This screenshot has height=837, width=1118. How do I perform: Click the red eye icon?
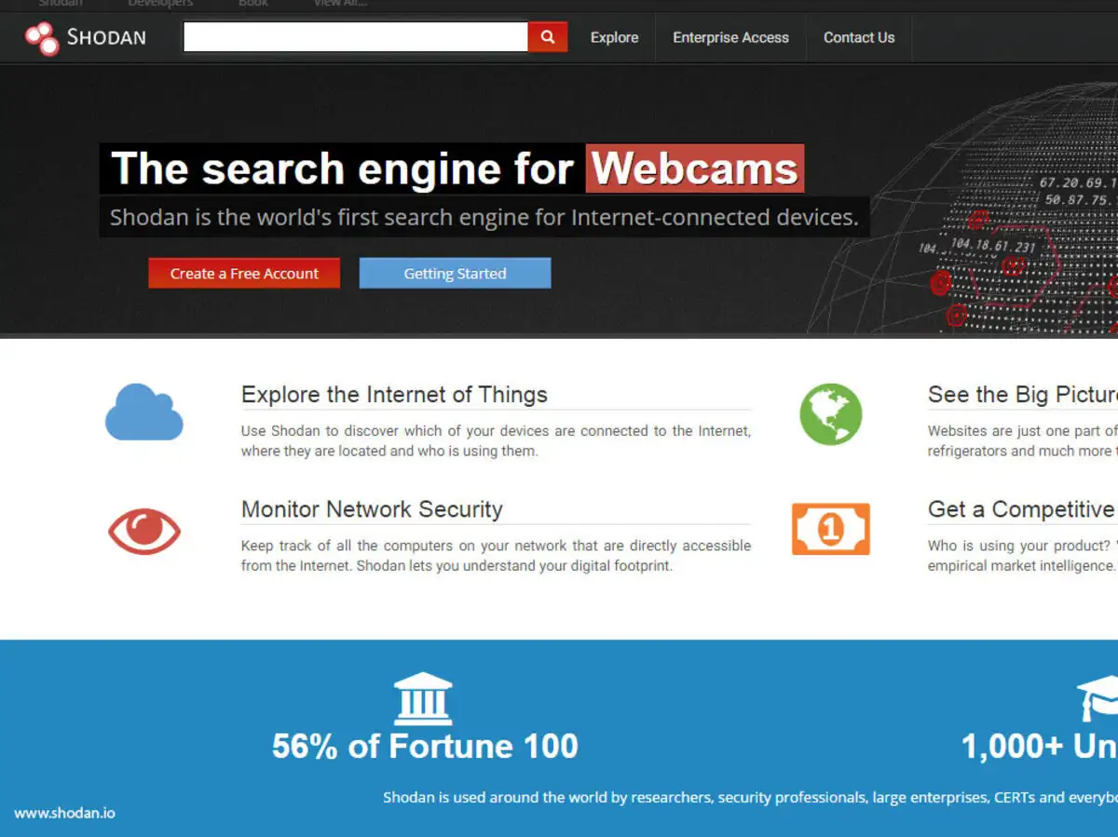click(144, 531)
